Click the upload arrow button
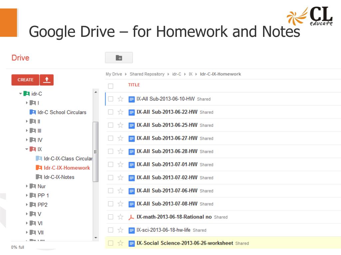The height and width of the screenshot is (255, 341). pos(47,80)
